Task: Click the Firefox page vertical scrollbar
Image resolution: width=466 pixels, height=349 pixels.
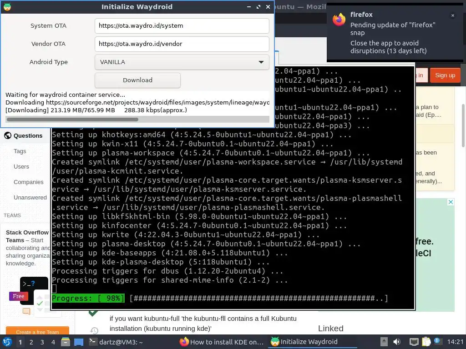Action: [x=463, y=125]
